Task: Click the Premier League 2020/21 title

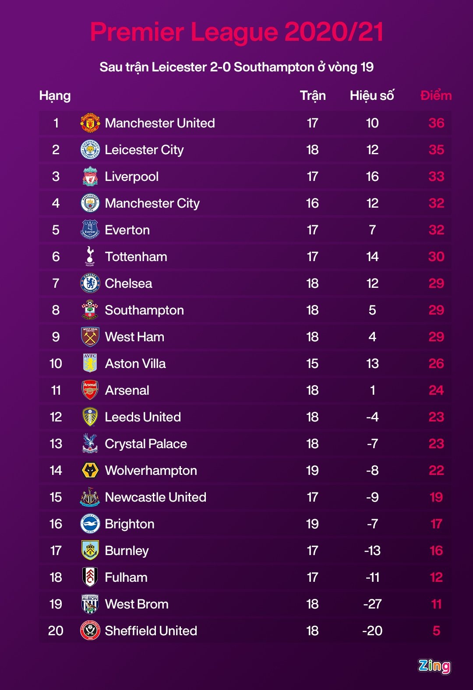Action: 236,32
